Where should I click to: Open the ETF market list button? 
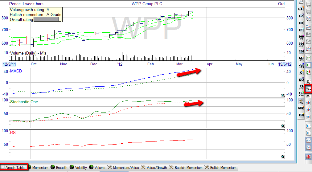click(x=301, y=9)
